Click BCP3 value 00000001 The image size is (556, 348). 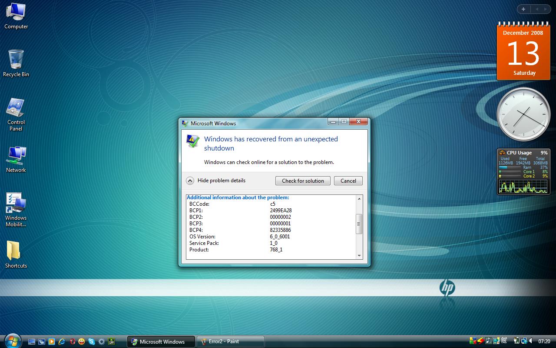coord(281,223)
